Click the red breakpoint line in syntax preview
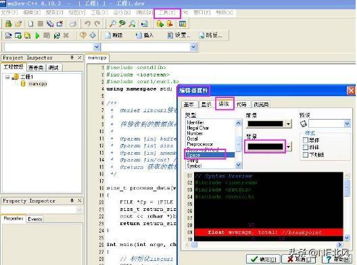Screen dimensions: 357x265 pos(268,233)
